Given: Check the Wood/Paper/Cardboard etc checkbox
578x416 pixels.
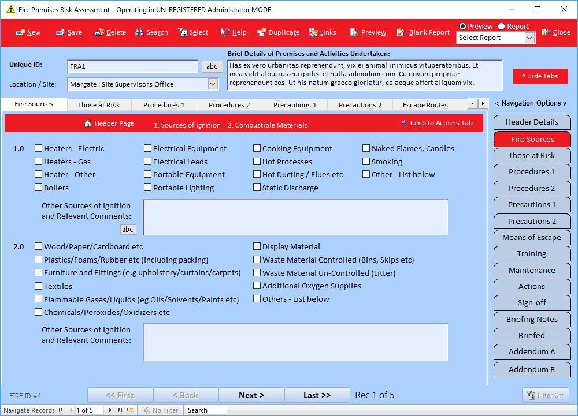Looking at the screenshot, I should 38,246.
